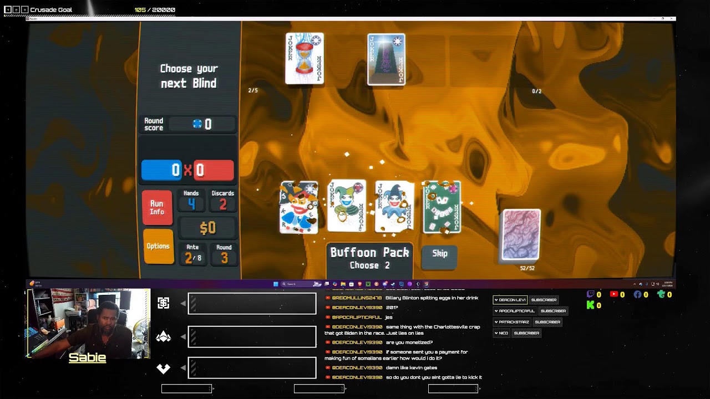The image size is (710, 399).
Task: Click the YouTube viewer count icon
Action: tap(614, 294)
